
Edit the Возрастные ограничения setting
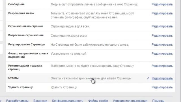point(162,36)
